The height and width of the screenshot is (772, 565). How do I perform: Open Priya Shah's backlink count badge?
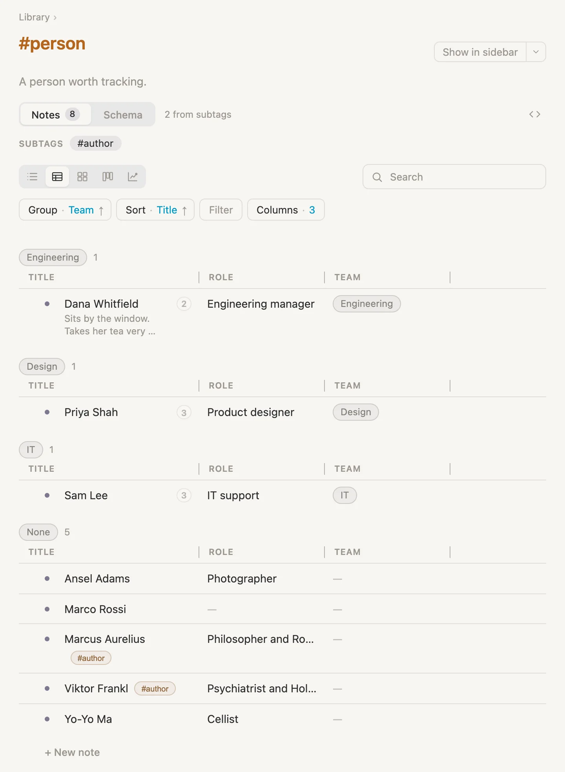184,412
